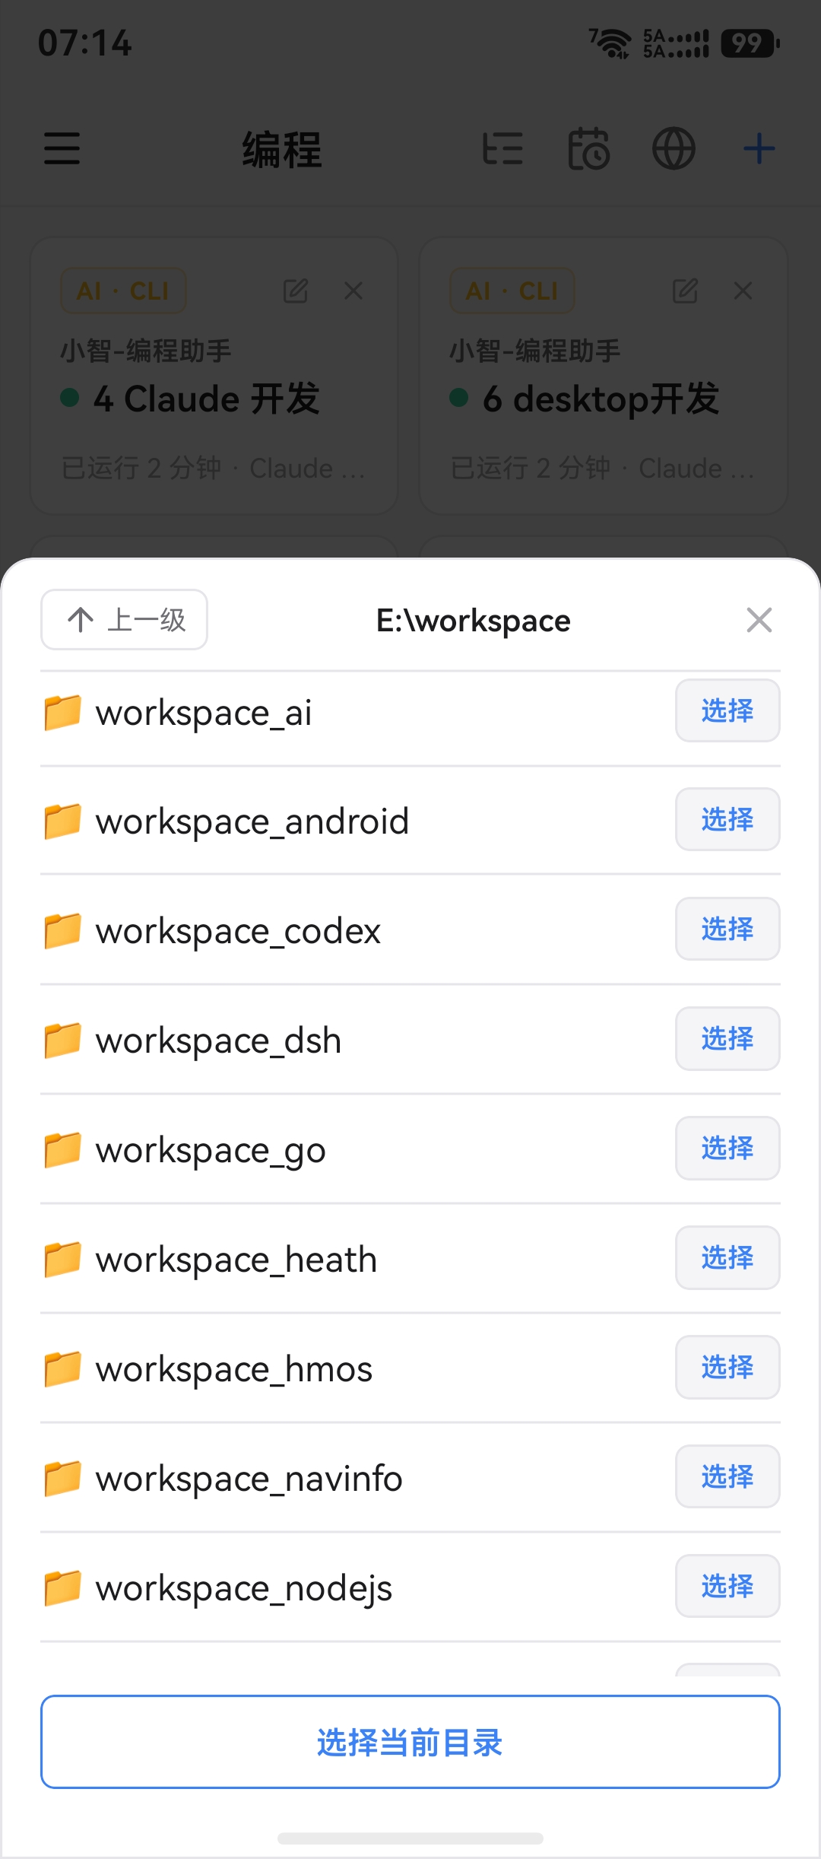This screenshot has height=1859, width=821.
Task: Tap the E:\workspace path title
Action: pos(473,621)
